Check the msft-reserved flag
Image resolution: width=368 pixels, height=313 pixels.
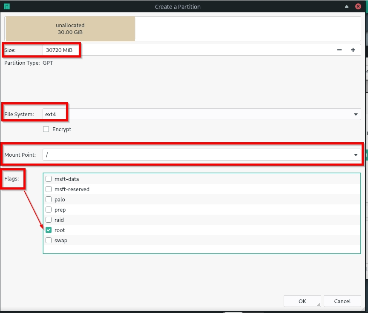click(49, 189)
